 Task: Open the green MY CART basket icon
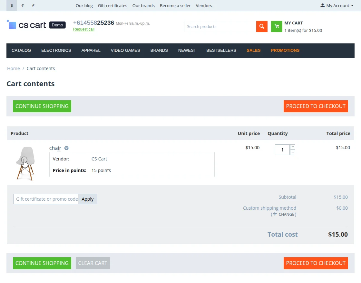(x=276, y=26)
